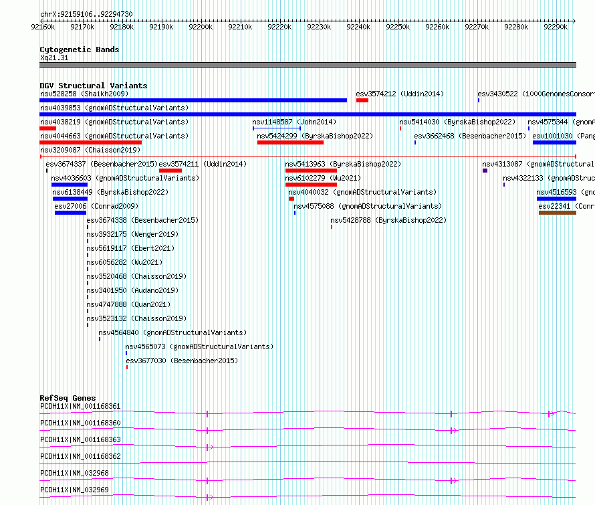Click the brown bar under esv22341

558,213
